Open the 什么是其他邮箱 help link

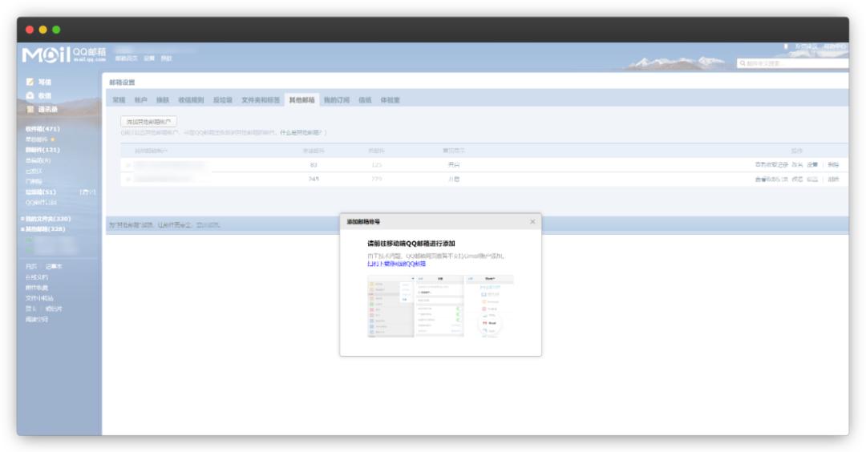click(301, 132)
